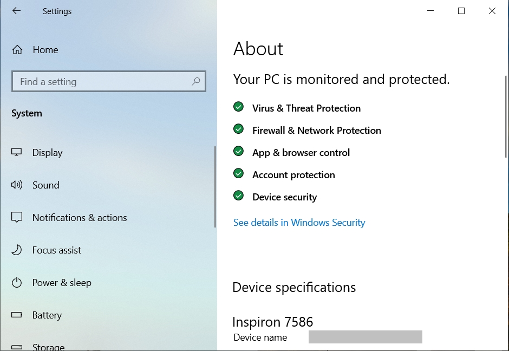Click the Notifications & actions icon
Image resolution: width=509 pixels, height=351 pixels.
(17, 217)
